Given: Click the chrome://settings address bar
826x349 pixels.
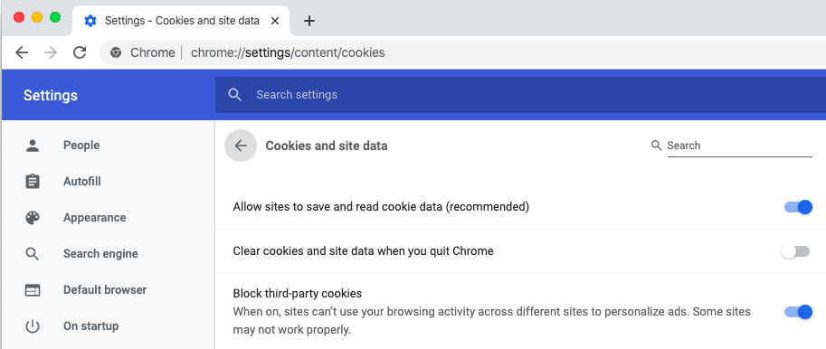Looking at the screenshot, I should coord(463,52).
